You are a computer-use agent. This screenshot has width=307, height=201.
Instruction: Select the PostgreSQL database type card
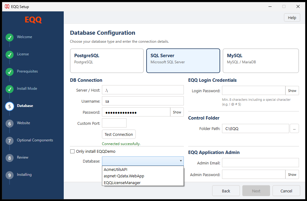coord(107,61)
